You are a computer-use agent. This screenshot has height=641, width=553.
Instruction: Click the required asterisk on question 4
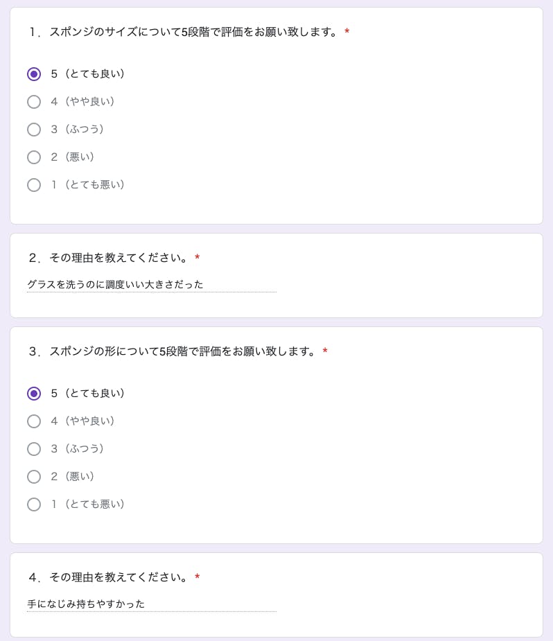[x=197, y=577]
